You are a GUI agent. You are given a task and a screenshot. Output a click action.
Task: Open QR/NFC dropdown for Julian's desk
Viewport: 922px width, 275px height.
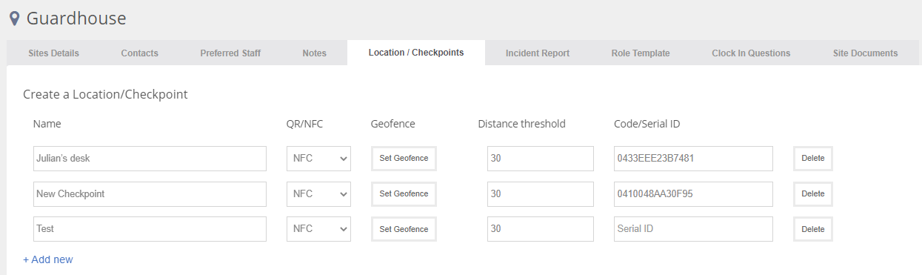(318, 159)
